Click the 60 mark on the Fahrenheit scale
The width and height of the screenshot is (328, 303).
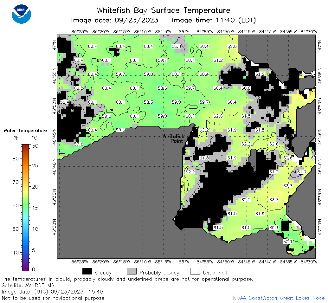click(x=16, y=205)
